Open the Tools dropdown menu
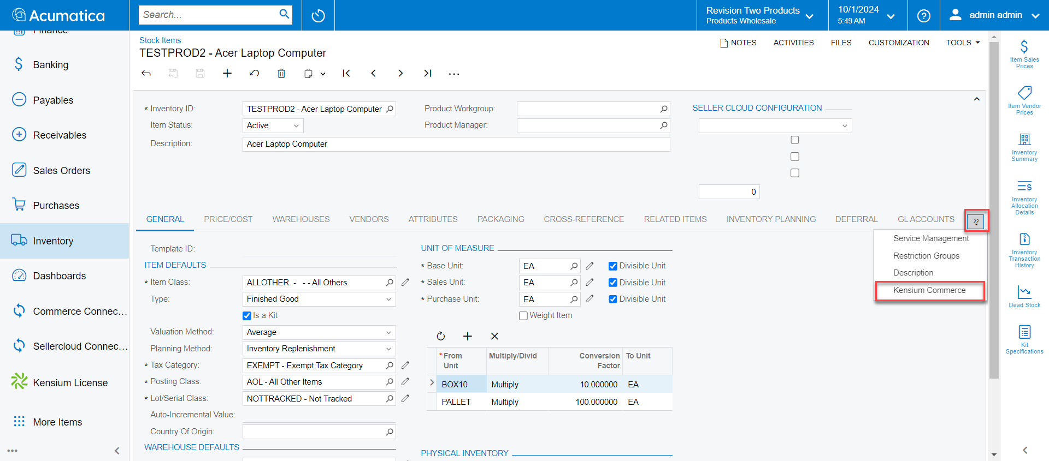 [963, 43]
